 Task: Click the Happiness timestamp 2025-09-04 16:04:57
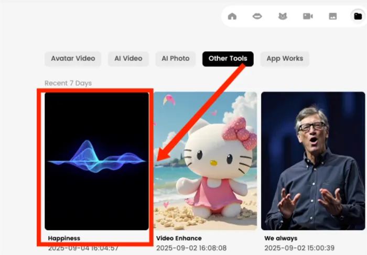tap(83, 248)
